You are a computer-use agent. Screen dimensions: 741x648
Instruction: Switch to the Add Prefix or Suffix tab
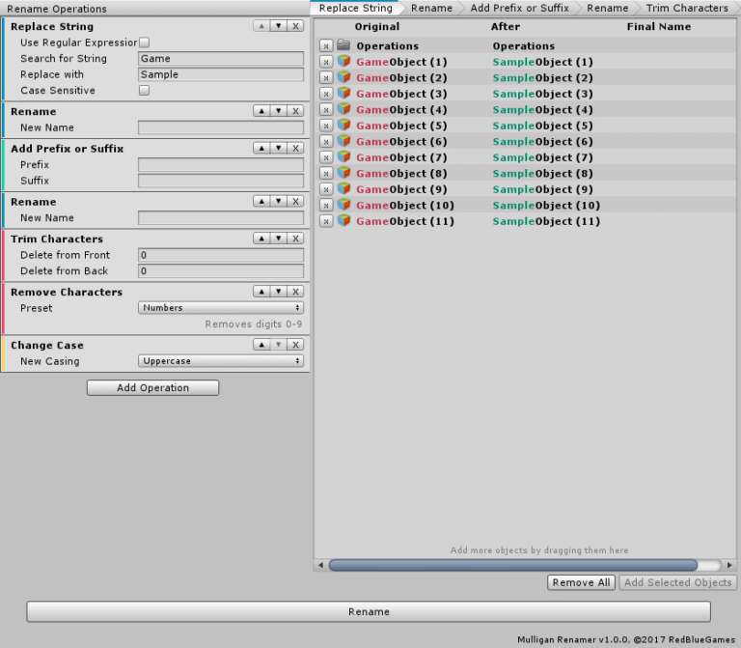click(519, 8)
